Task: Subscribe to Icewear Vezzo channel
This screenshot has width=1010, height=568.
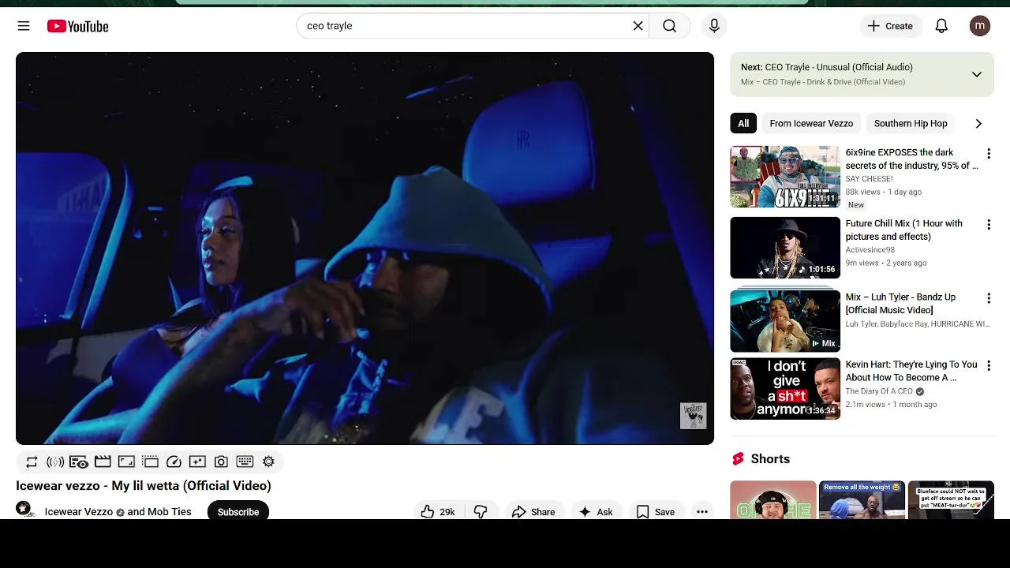Action: (238, 511)
